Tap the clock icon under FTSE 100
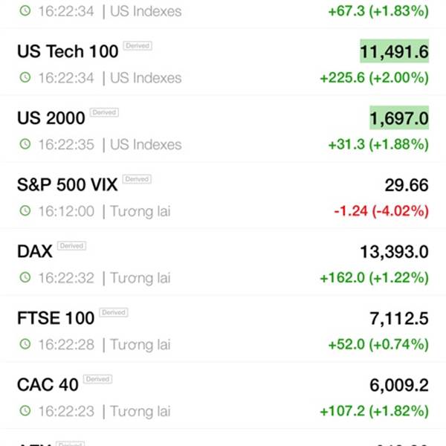The height and width of the screenshot is (446, 446). point(25,344)
